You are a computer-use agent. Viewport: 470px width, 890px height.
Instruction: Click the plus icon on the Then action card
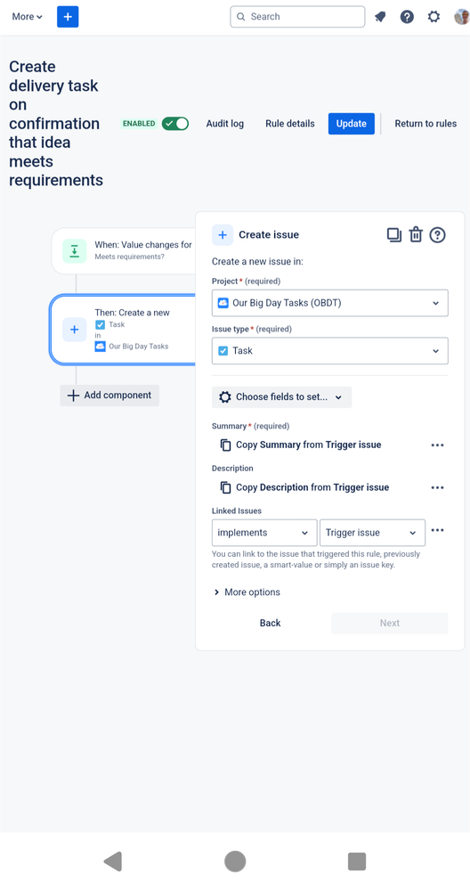click(74, 330)
